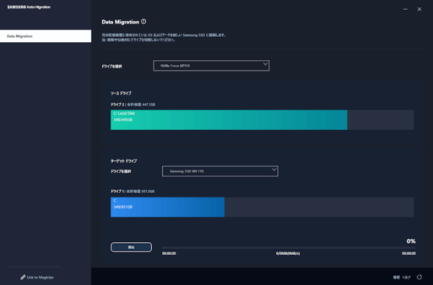
Task: Click the 349/445GB usage text
Action: [x=123, y=120]
